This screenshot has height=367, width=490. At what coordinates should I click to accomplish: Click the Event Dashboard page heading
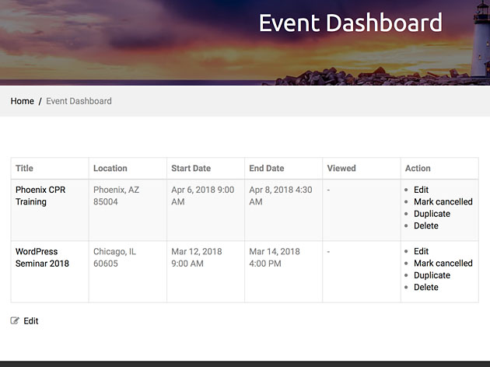tap(350, 23)
